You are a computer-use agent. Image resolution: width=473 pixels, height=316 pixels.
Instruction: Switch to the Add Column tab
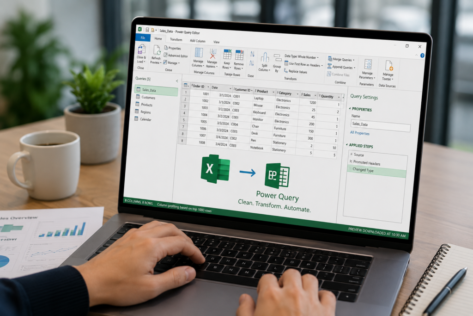(198, 41)
